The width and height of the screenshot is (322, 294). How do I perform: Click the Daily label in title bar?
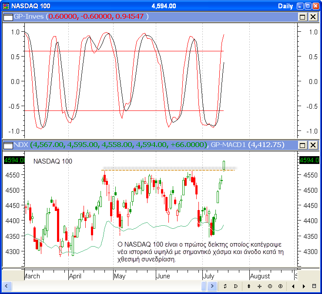click(285, 6)
